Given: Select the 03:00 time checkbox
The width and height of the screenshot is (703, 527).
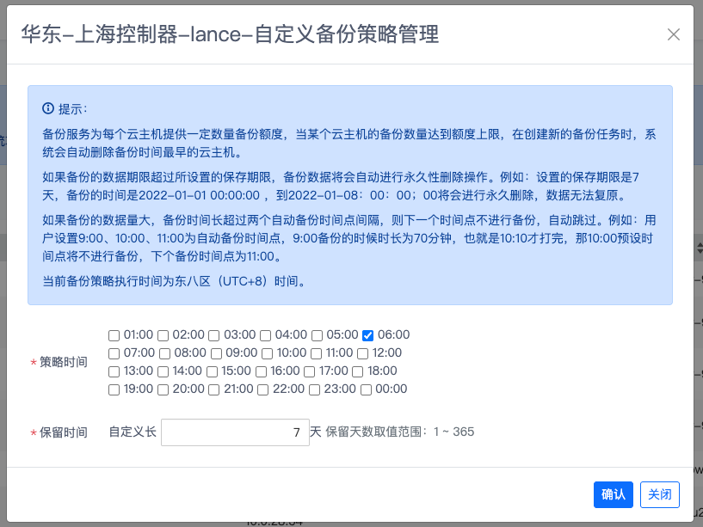Looking at the screenshot, I should pos(214,335).
